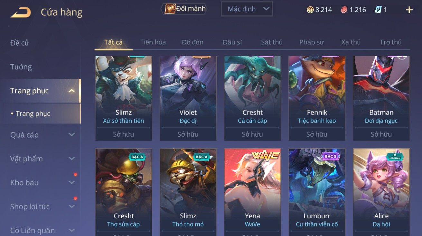Open the Mặc định sort dropdown
Image resolution: width=422 pixels, height=236 pixels.
[247, 9]
